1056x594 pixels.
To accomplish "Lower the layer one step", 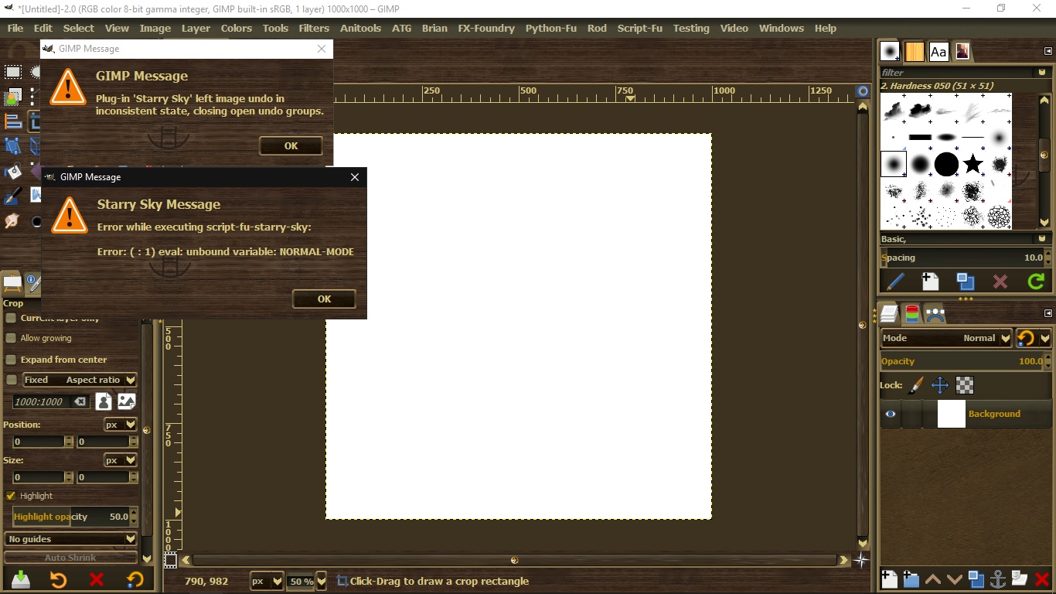I will click(x=955, y=579).
